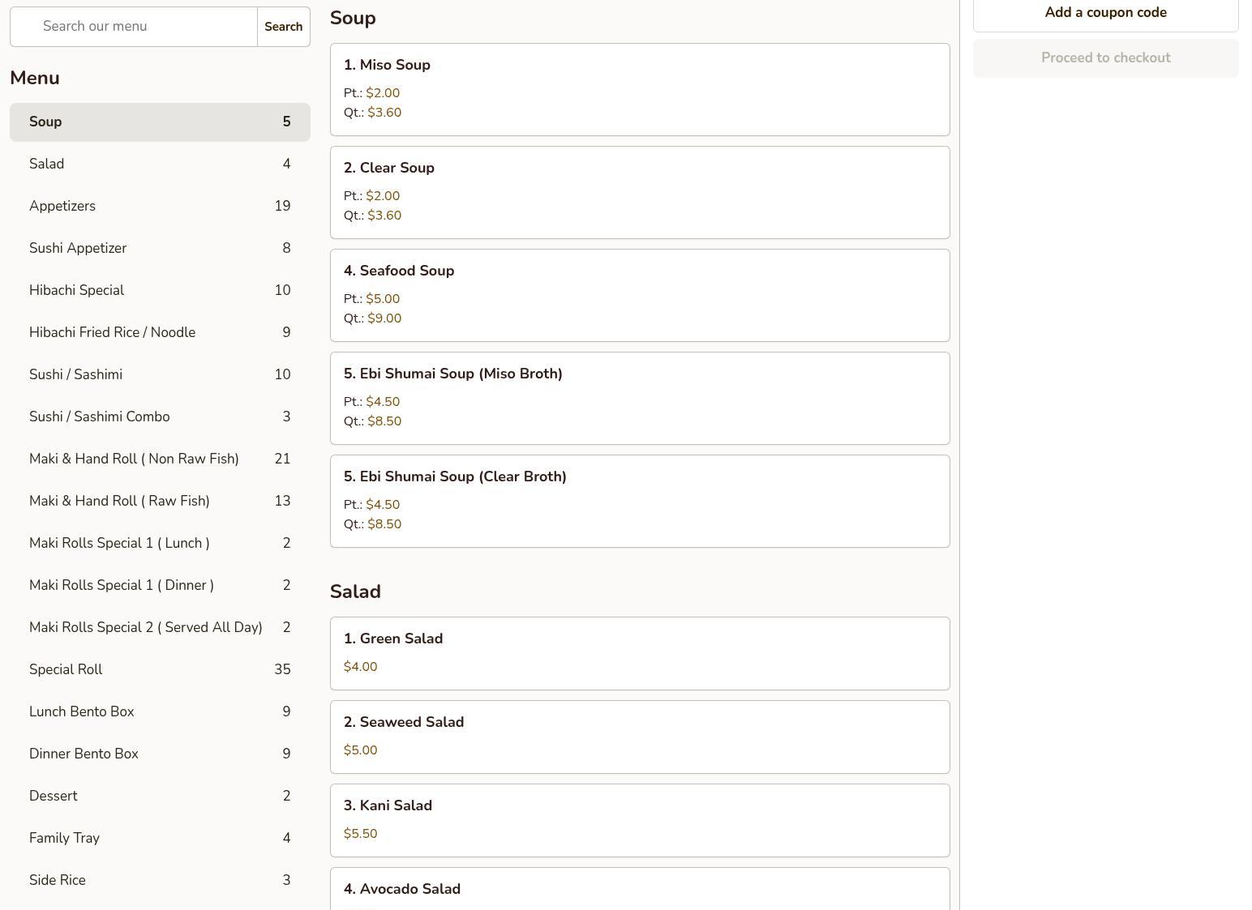The image size is (1252, 910).
Task: Open Maki Rolls Special 1 (Lunch)
Action: click(x=160, y=544)
